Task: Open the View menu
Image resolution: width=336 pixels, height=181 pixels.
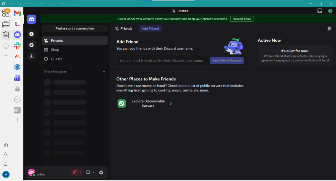Action: (x=29, y=4)
